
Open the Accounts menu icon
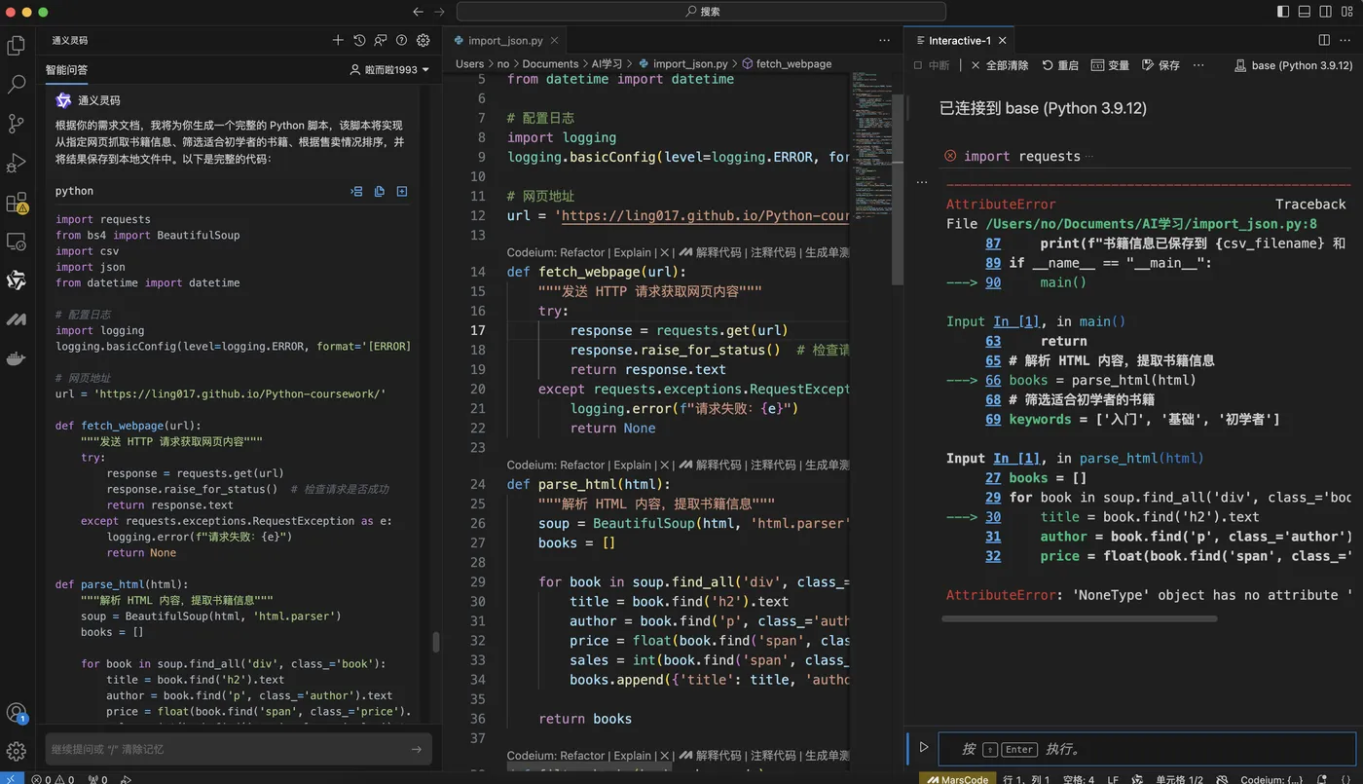(16, 713)
